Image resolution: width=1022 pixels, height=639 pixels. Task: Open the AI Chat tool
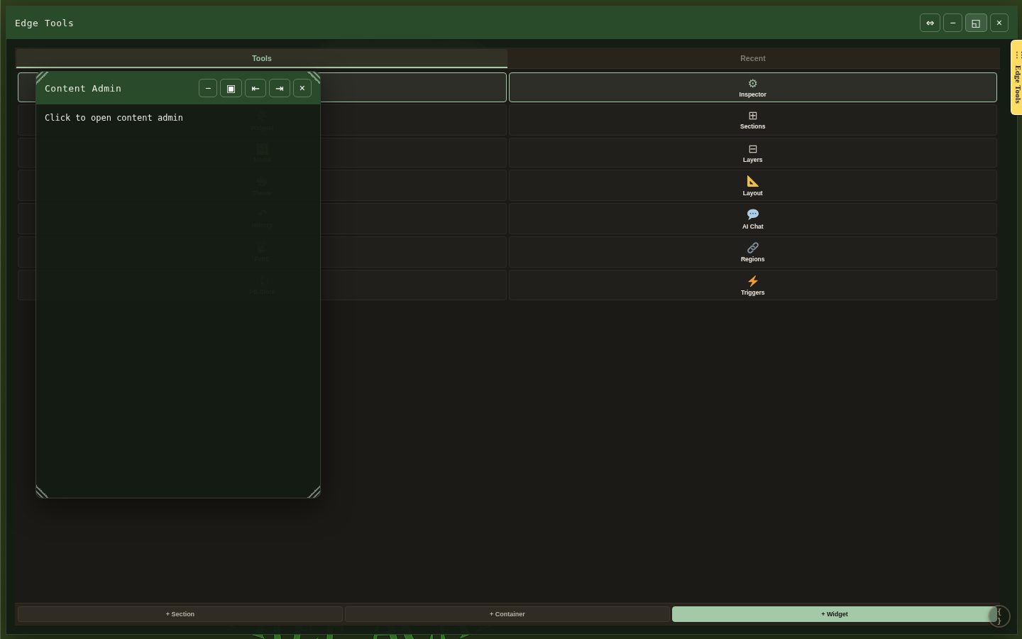[752, 219]
